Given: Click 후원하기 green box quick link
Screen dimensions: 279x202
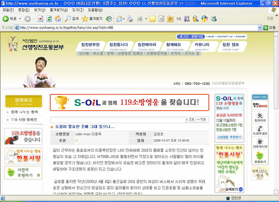Looking at the screenshot, I should tap(260, 157).
